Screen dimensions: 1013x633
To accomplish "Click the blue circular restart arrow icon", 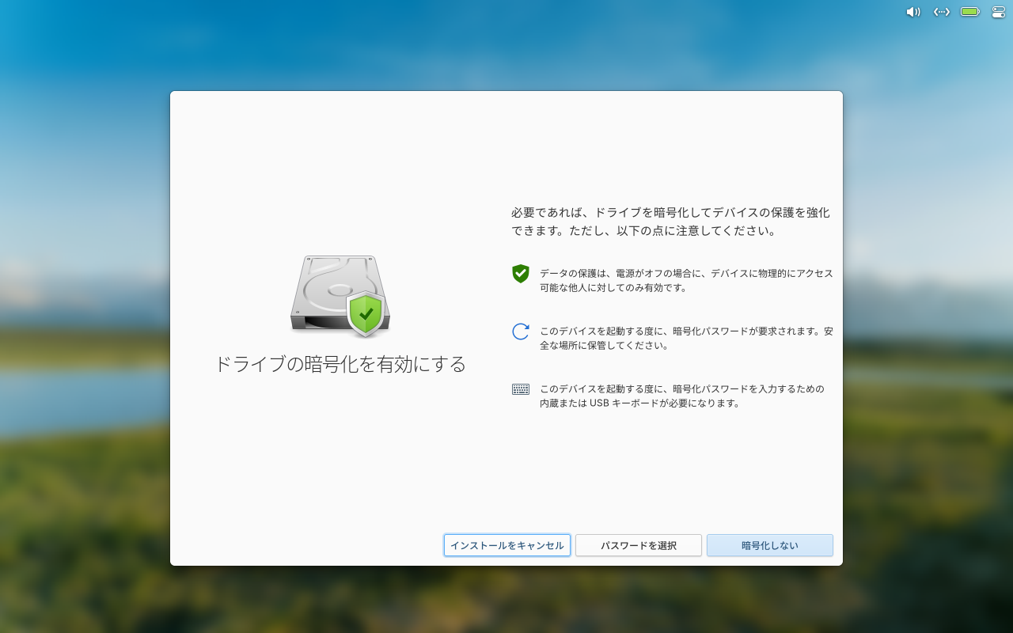I will (520, 332).
